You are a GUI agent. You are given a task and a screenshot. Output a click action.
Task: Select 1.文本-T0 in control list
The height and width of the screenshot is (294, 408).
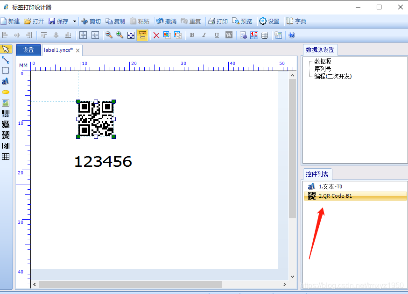pyautogui.click(x=355, y=186)
